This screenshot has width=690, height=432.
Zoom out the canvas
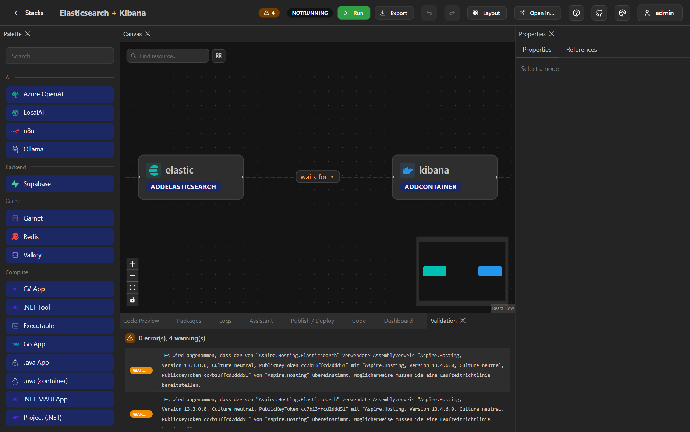(132, 275)
